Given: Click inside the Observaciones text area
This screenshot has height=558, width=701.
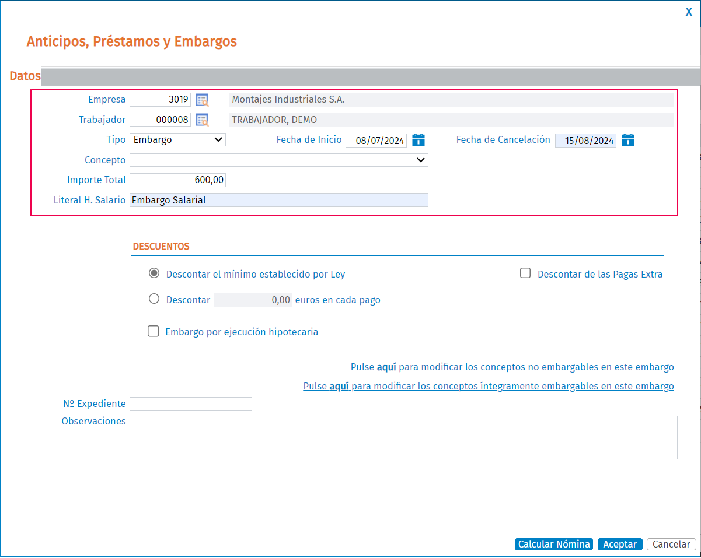Looking at the screenshot, I should point(403,437).
